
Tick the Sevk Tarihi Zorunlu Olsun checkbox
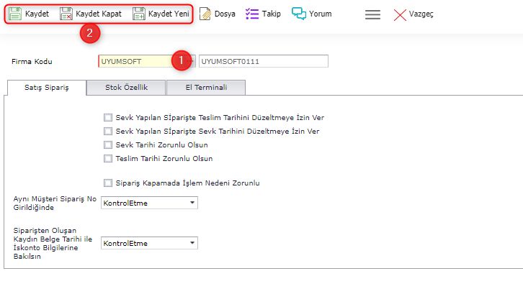(x=108, y=144)
